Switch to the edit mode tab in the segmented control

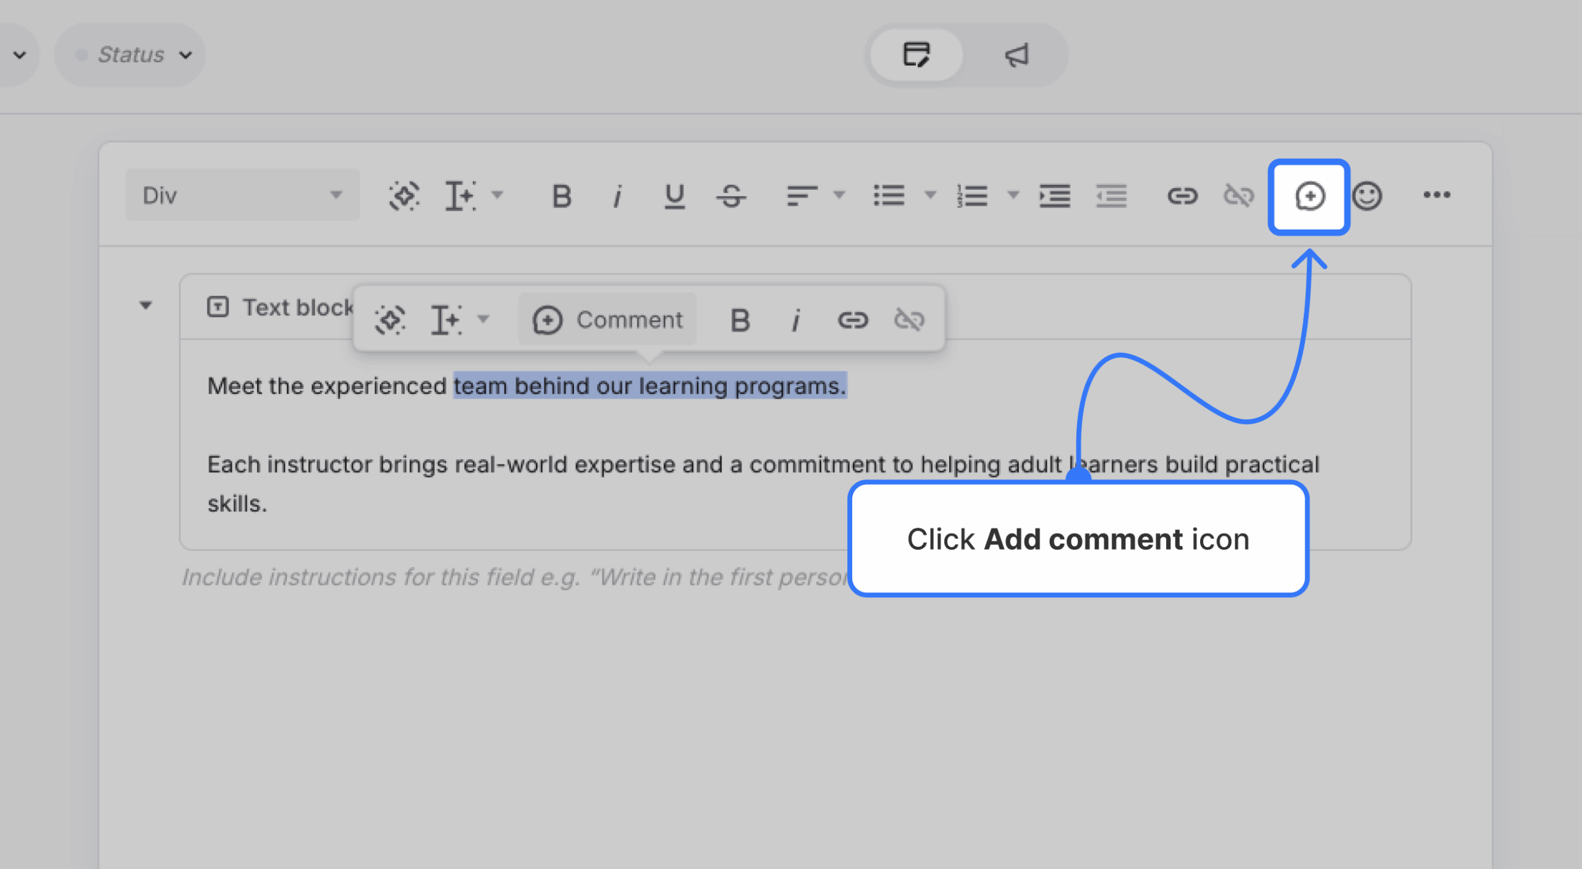pyautogui.click(x=916, y=54)
